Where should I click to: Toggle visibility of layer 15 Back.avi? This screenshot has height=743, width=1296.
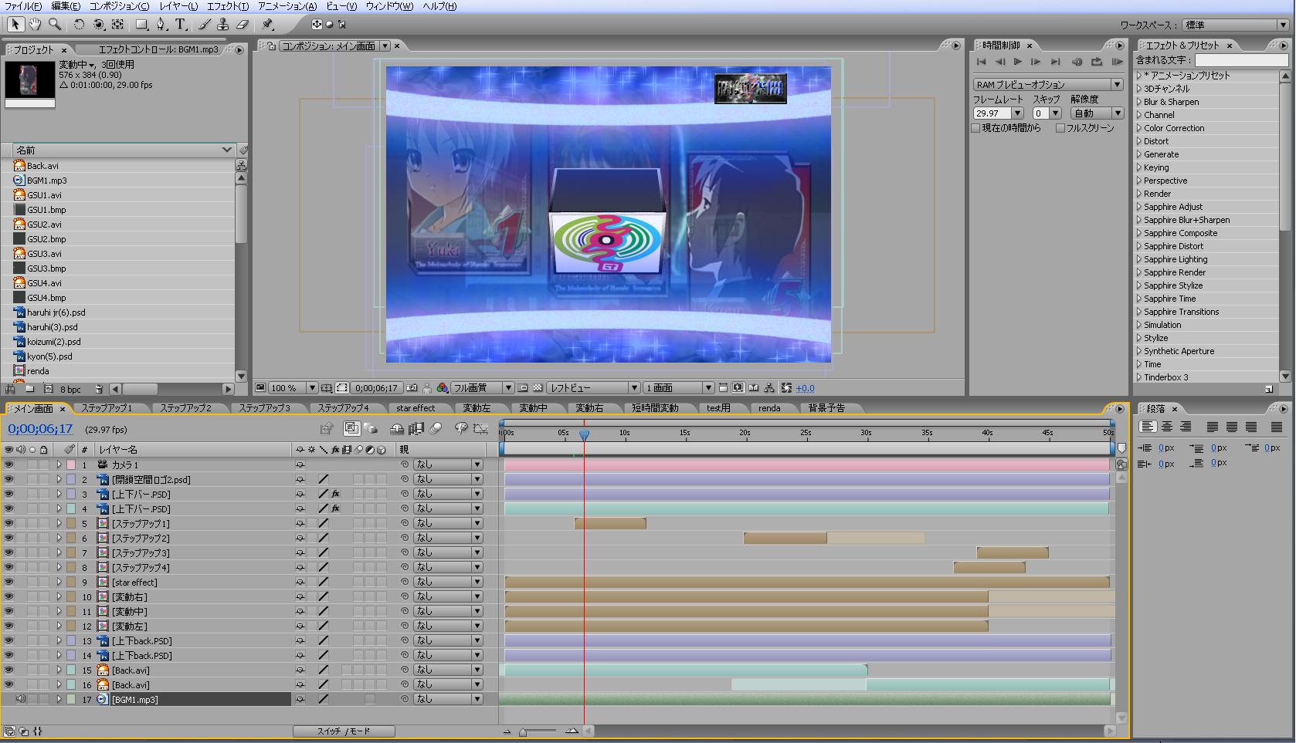point(9,670)
